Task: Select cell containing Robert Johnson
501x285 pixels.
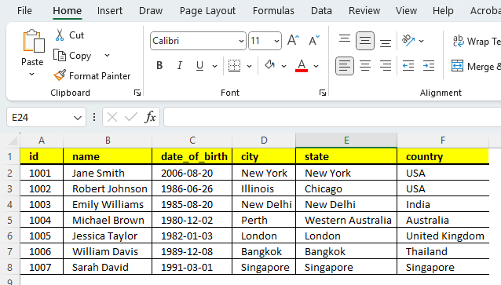Action: coord(108,189)
